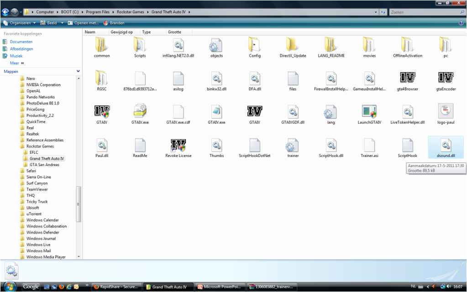Select the LaunchGTAIV application icon
The image size is (467, 292).
click(x=369, y=112)
